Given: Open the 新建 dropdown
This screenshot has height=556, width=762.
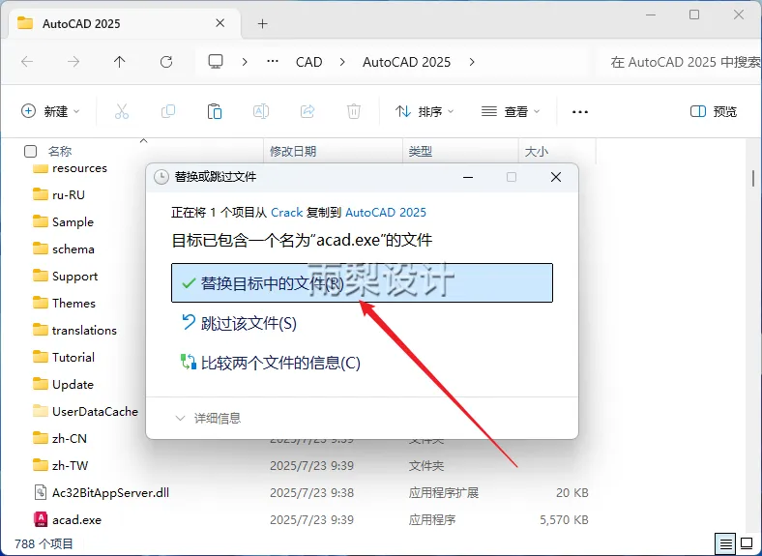Looking at the screenshot, I should [50, 112].
